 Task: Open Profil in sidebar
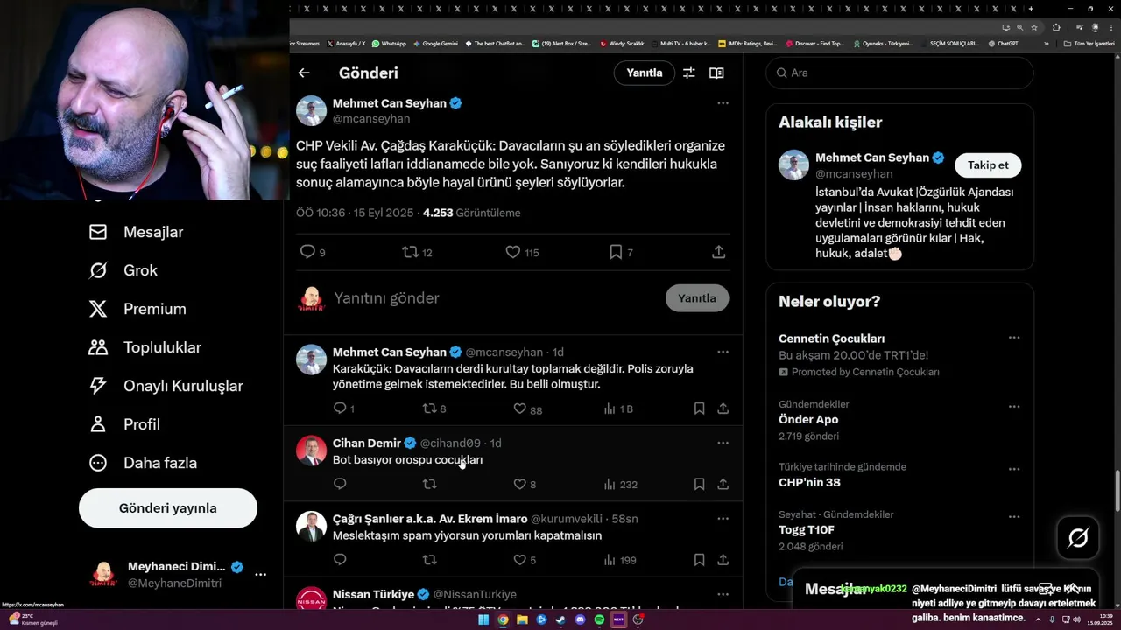click(x=123, y=424)
